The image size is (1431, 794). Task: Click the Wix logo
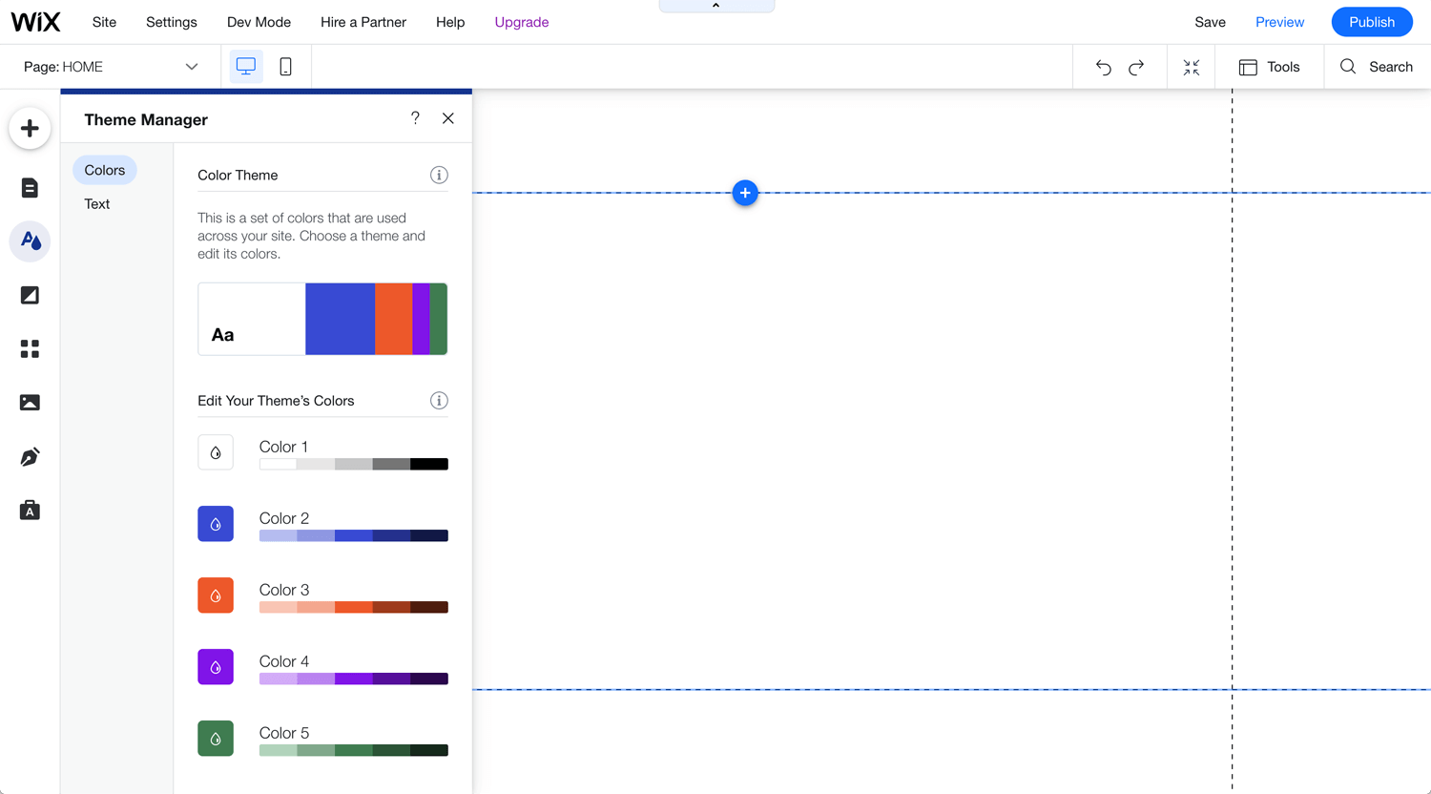click(x=35, y=21)
